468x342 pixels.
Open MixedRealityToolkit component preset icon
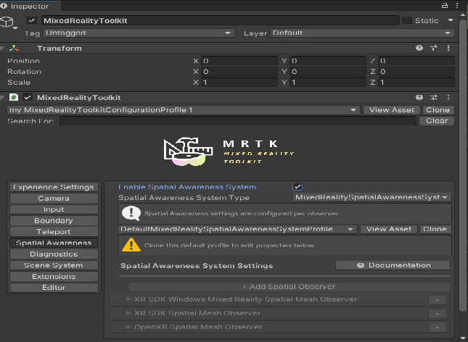pos(435,97)
